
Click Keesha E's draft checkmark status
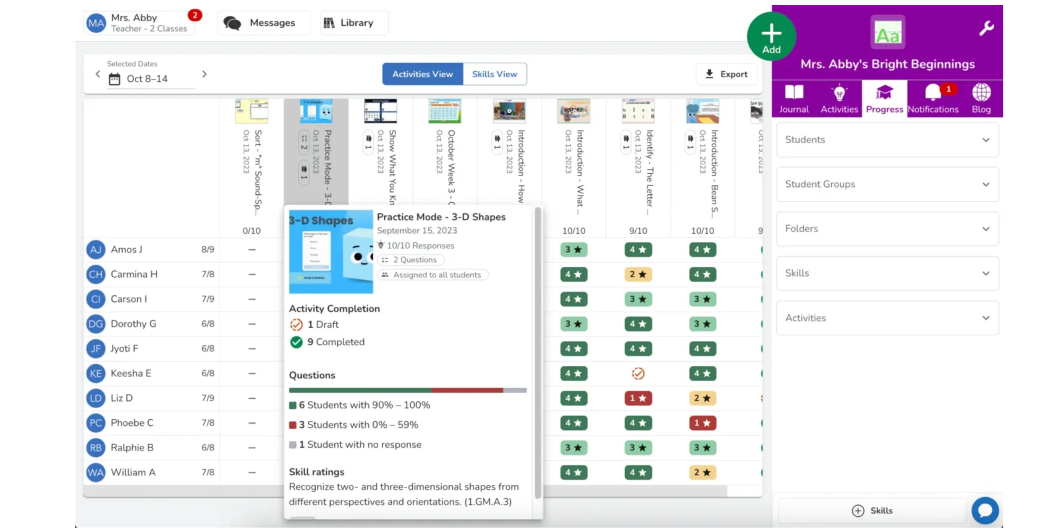[638, 374]
